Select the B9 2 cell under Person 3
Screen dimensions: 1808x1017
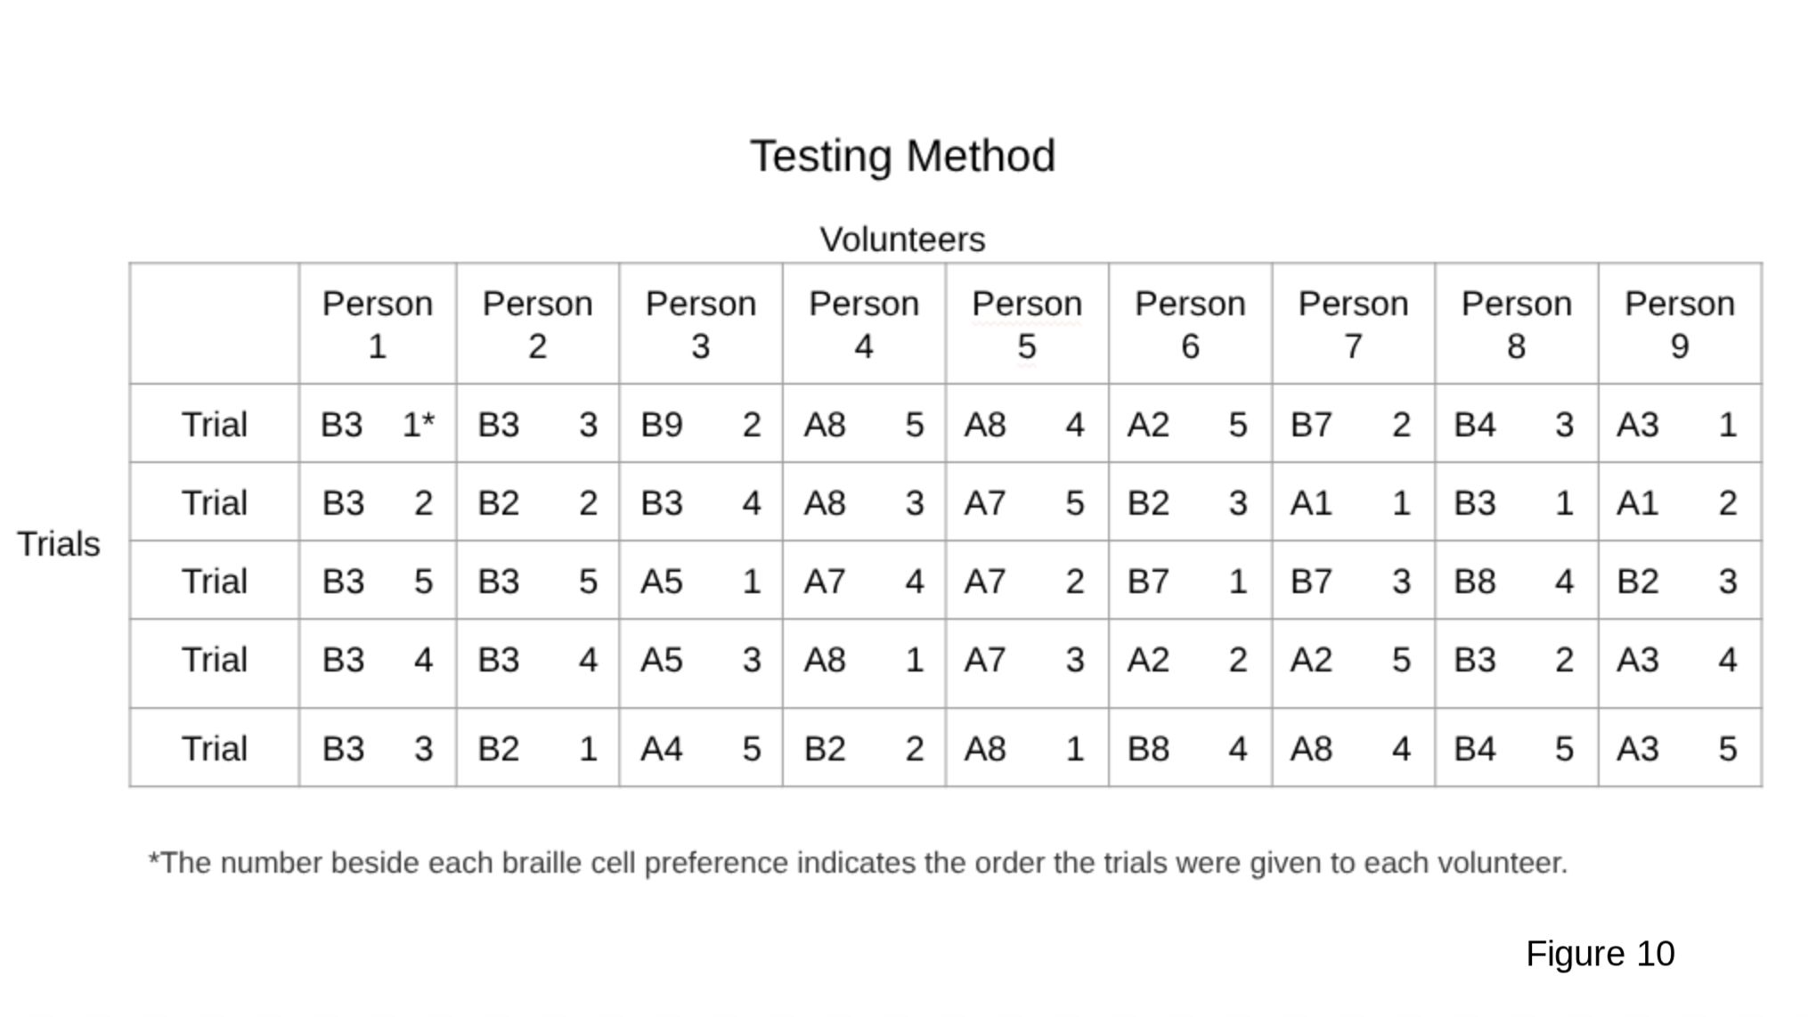click(701, 424)
